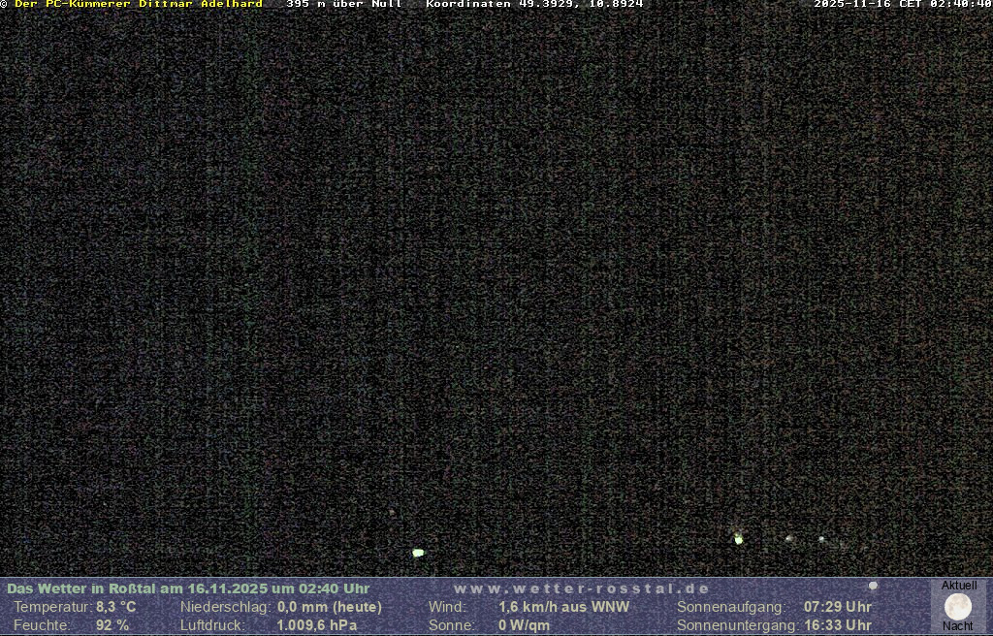The height and width of the screenshot is (636, 993).
Task: Click the Sonnenuntergang time 16:33 Uhr
Action: 837,625
